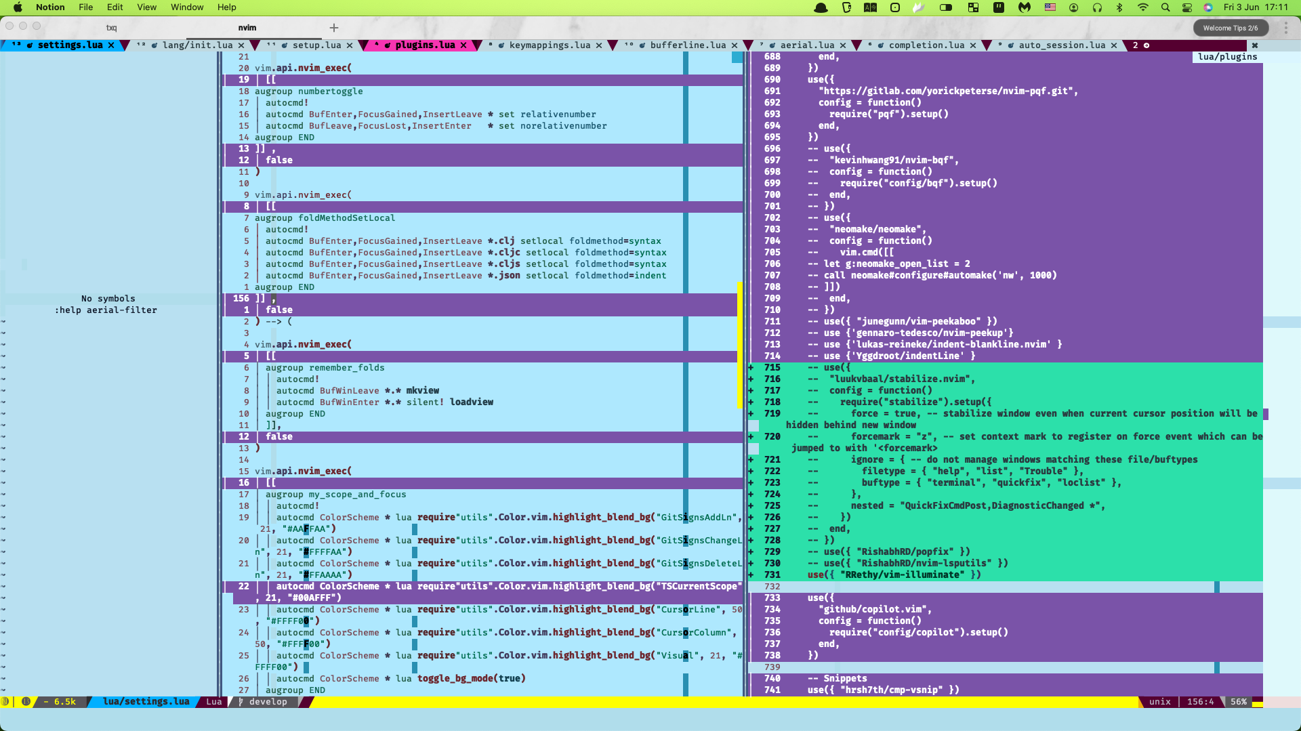Open the View menu

click(x=147, y=7)
